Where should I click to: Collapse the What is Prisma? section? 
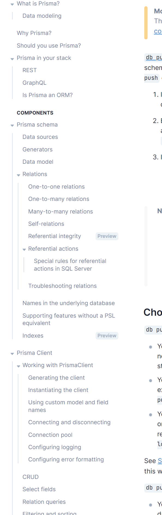[x=12, y=4]
